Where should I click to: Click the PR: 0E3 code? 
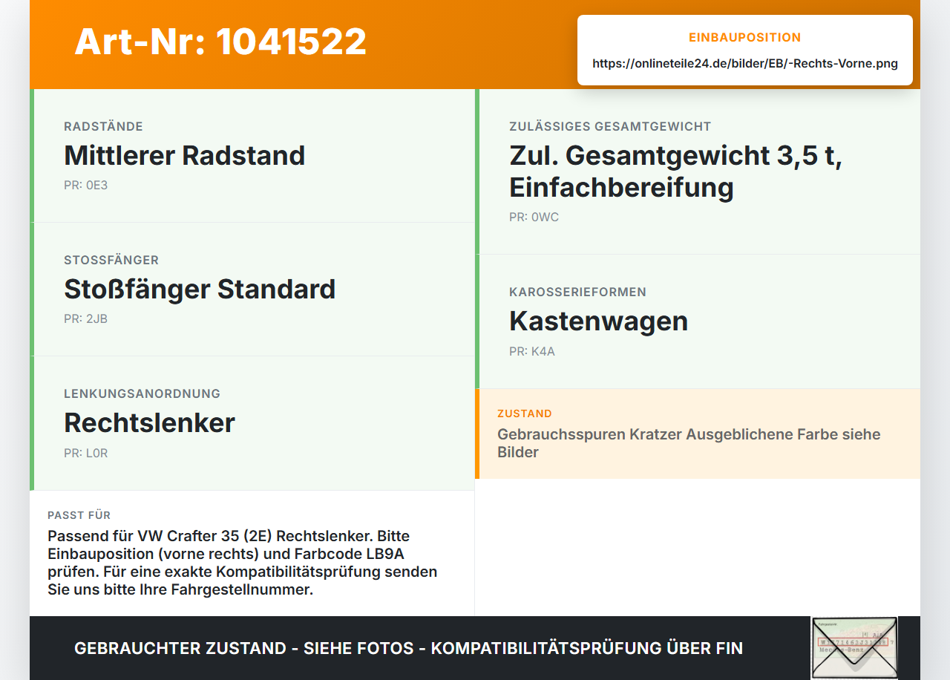click(86, 185)
